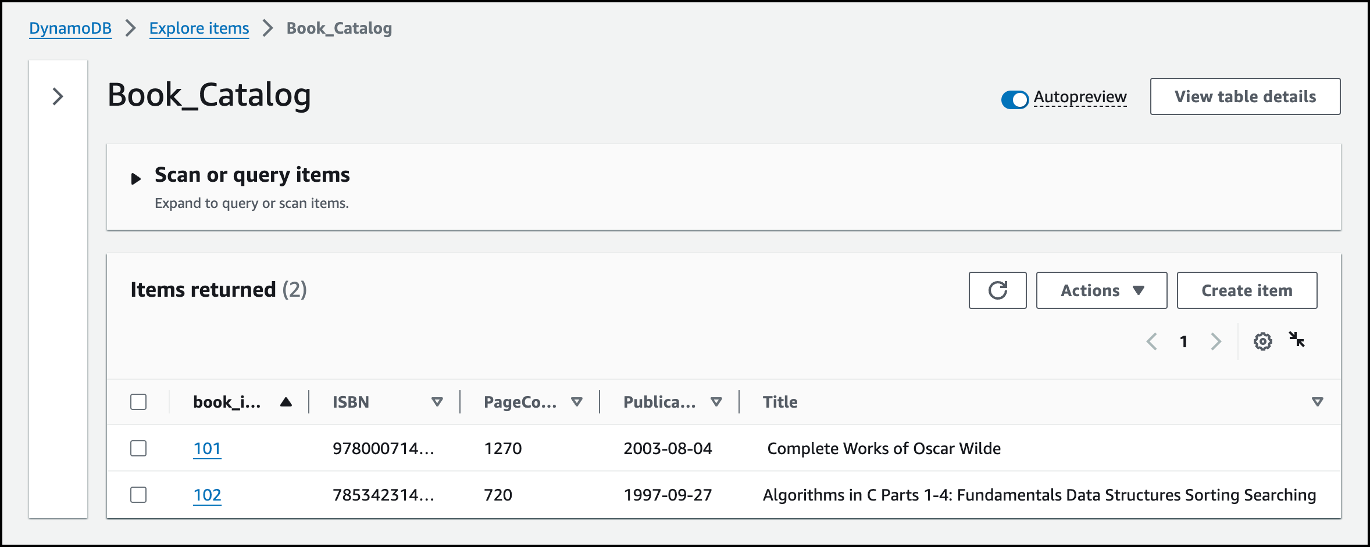
Task: Sort the PageCount column
Action: (576, 402)
